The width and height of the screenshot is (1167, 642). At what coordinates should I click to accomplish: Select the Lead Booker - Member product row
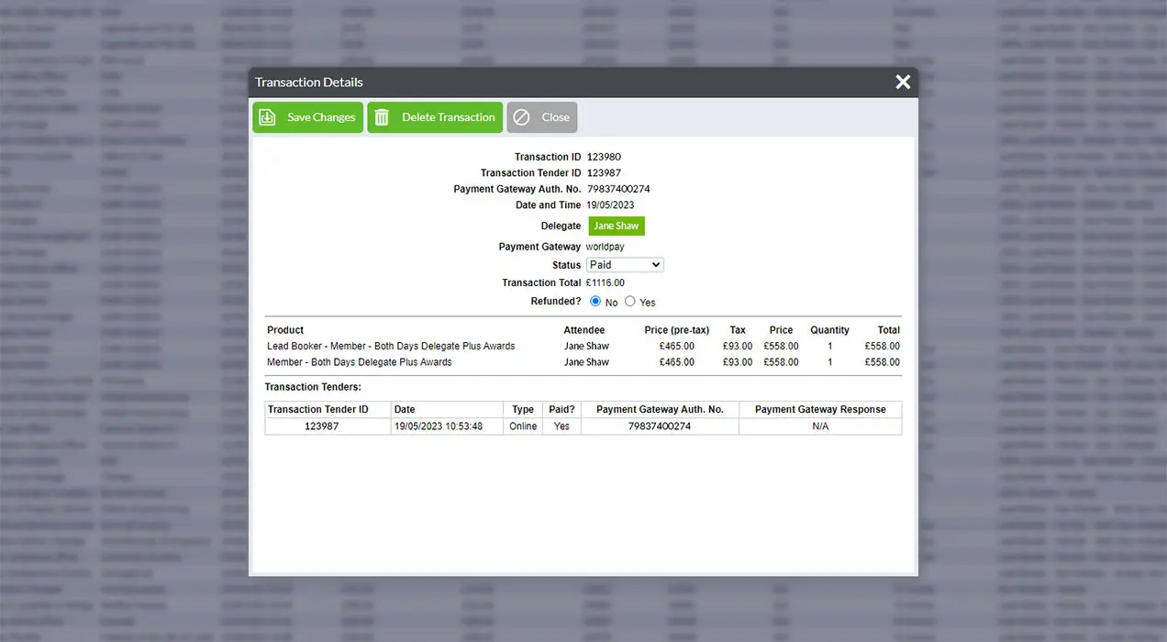pos(391,347)
